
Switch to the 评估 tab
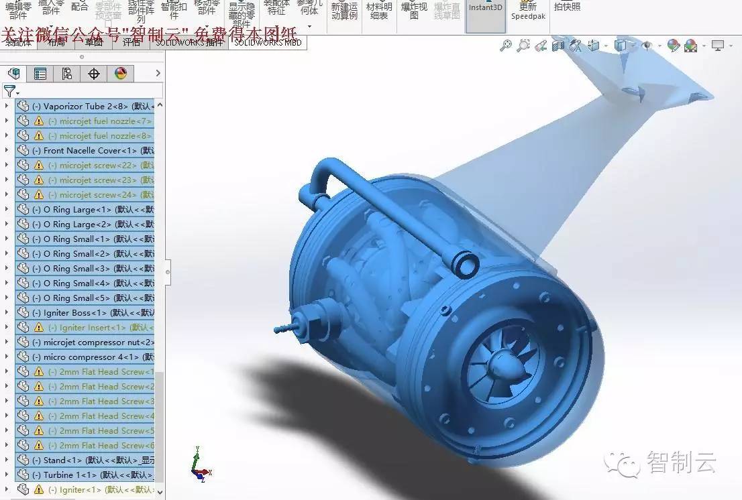point(131,42)
